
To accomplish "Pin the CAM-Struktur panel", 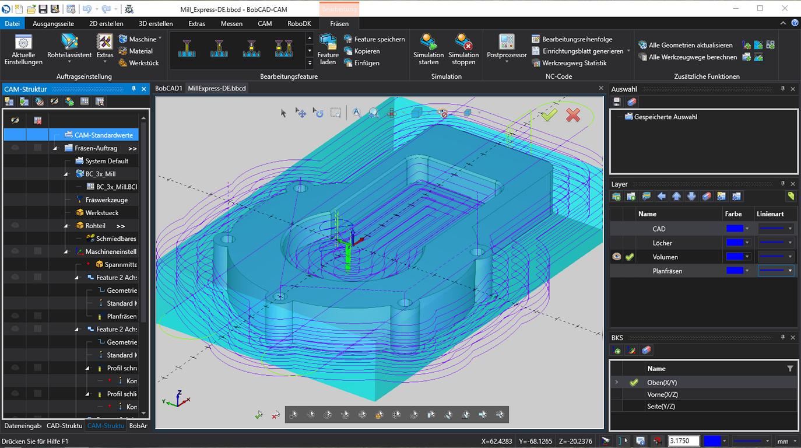I will coord(133,89).
